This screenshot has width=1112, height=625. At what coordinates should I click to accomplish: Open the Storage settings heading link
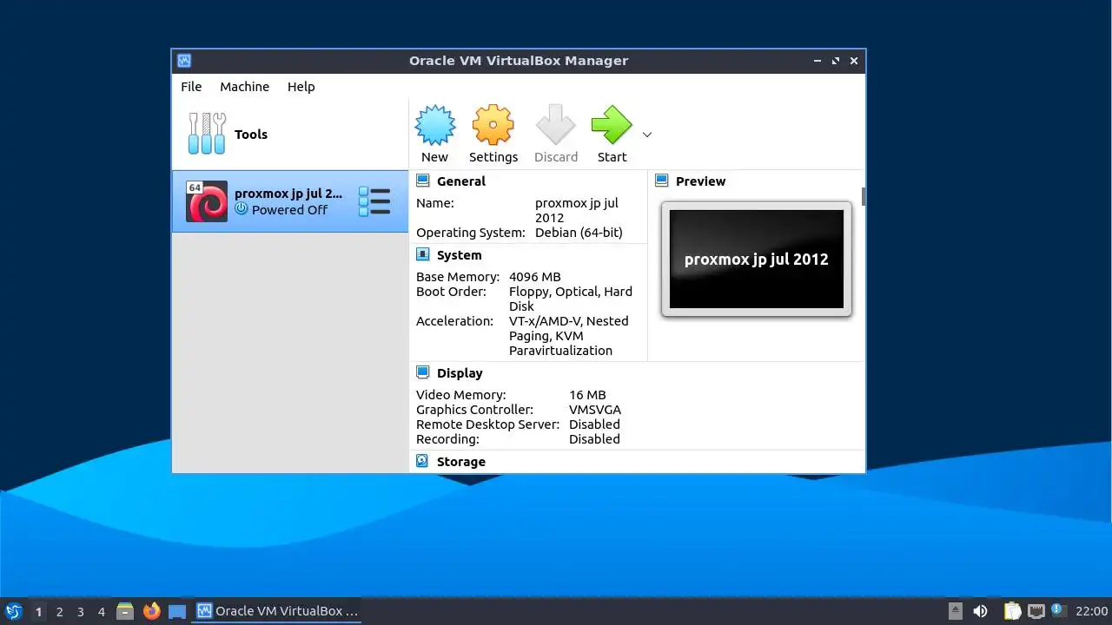tap(460, 462)
